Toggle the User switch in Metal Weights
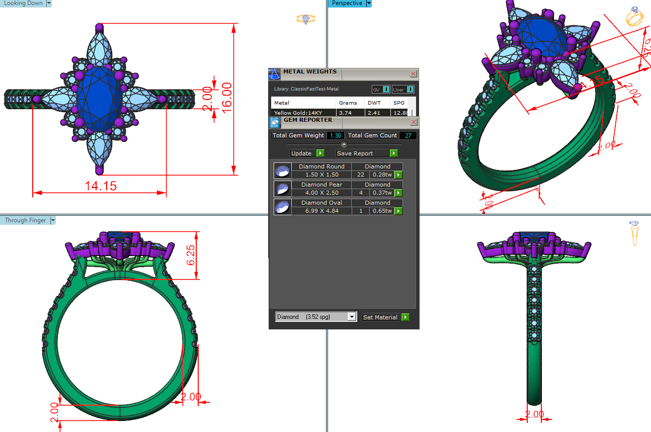This screenshot has height=432, width=651. (x=403, y=90)
